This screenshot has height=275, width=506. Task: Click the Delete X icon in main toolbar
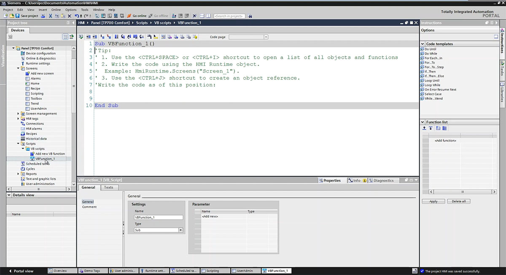click(x=70, y=16)
